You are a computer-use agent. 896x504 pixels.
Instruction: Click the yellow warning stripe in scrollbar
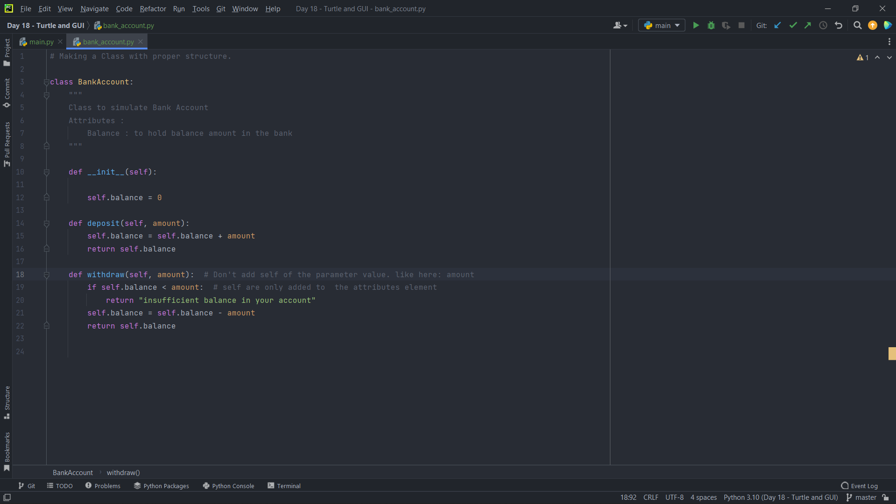coord(892,353)
